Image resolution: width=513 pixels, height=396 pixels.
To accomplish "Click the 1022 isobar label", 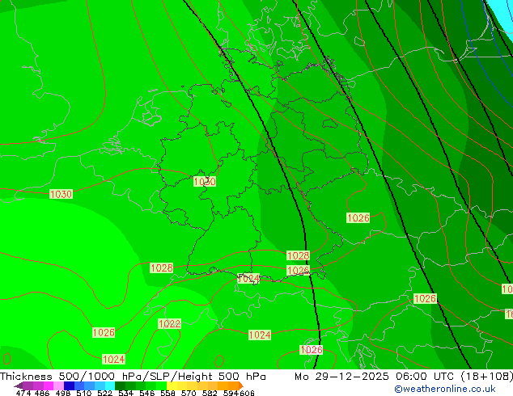I will click(x=169, y=324).
